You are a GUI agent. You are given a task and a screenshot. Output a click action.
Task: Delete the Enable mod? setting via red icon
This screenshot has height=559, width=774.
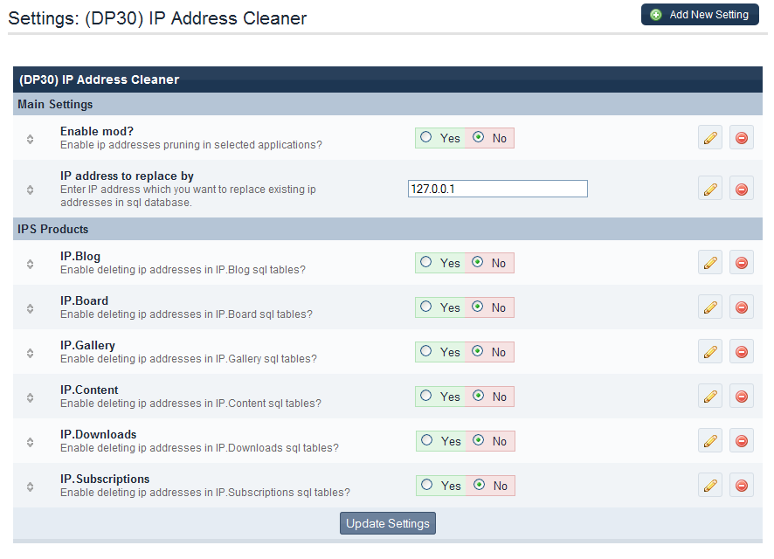(742, 138)
